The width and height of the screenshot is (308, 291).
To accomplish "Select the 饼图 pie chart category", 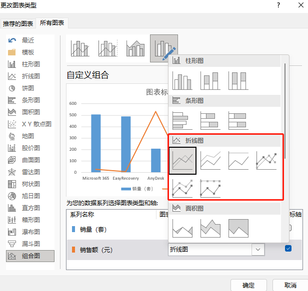I will click(x=30, y=88).
